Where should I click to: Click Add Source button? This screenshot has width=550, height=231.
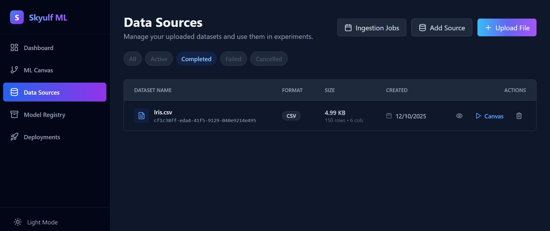point(442,28)
